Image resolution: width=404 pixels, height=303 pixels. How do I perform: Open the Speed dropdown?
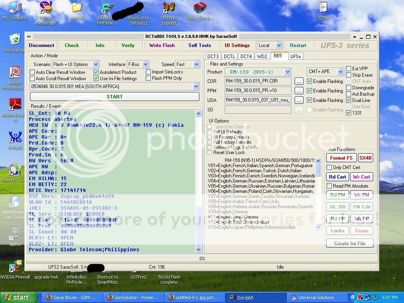[196, 64]
